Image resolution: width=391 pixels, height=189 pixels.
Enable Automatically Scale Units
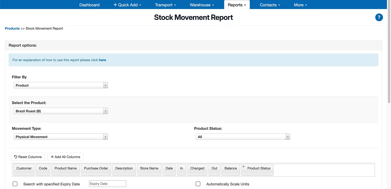click(198, 184)
